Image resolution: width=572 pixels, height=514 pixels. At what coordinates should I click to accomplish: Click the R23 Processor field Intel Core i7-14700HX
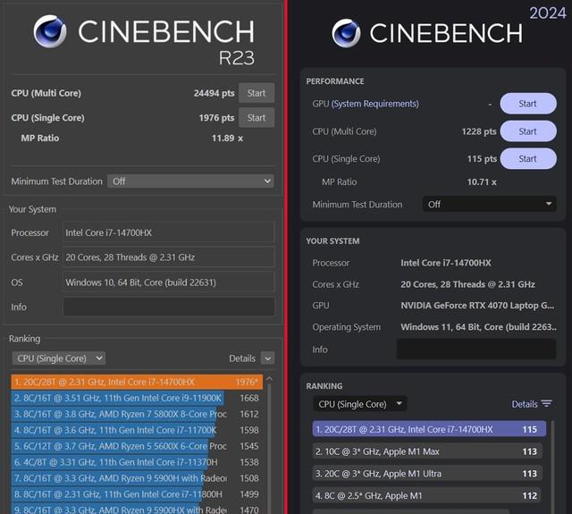coord(168,232)
